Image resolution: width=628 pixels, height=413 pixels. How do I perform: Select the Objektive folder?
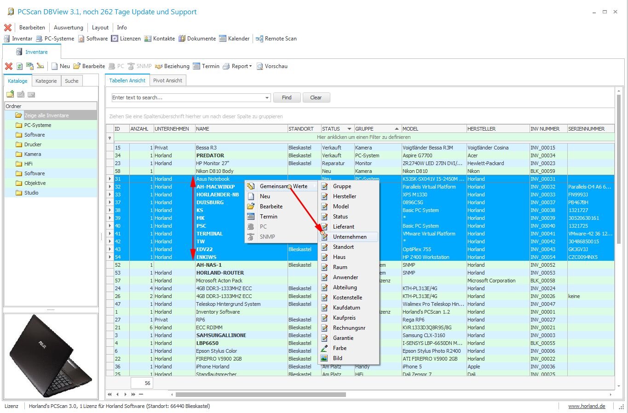pyautogui.click(x=35, y=183)
